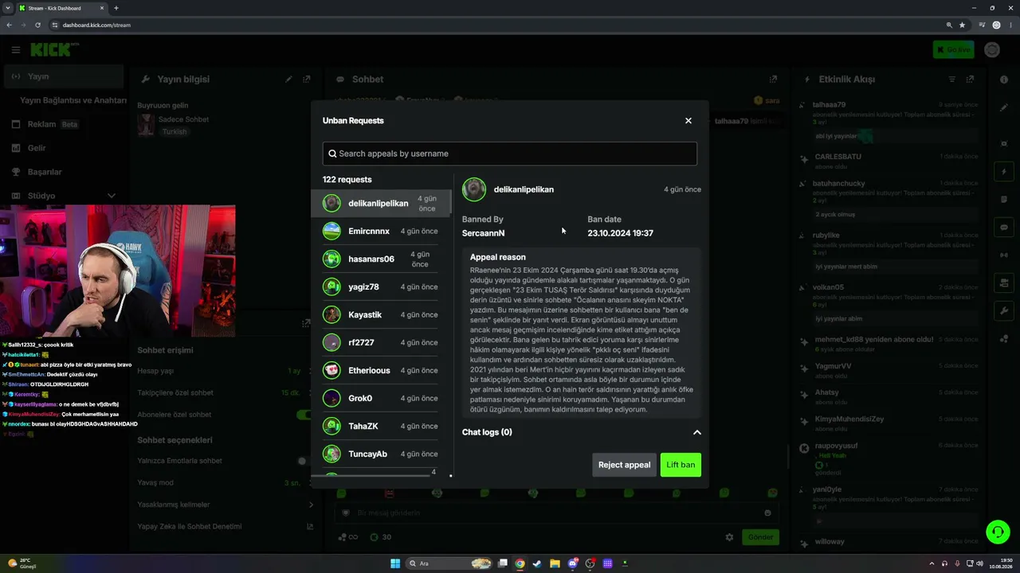
Task: Open Yapay Zeka ile Sohbet Denetimi link
Action: 226,526
